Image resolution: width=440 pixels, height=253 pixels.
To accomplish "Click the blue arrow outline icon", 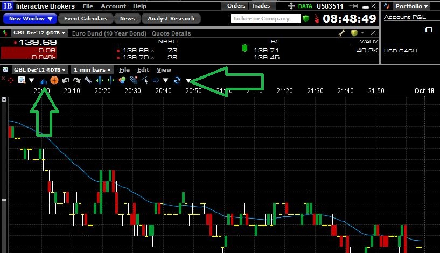I will click(x=156, y=81).
